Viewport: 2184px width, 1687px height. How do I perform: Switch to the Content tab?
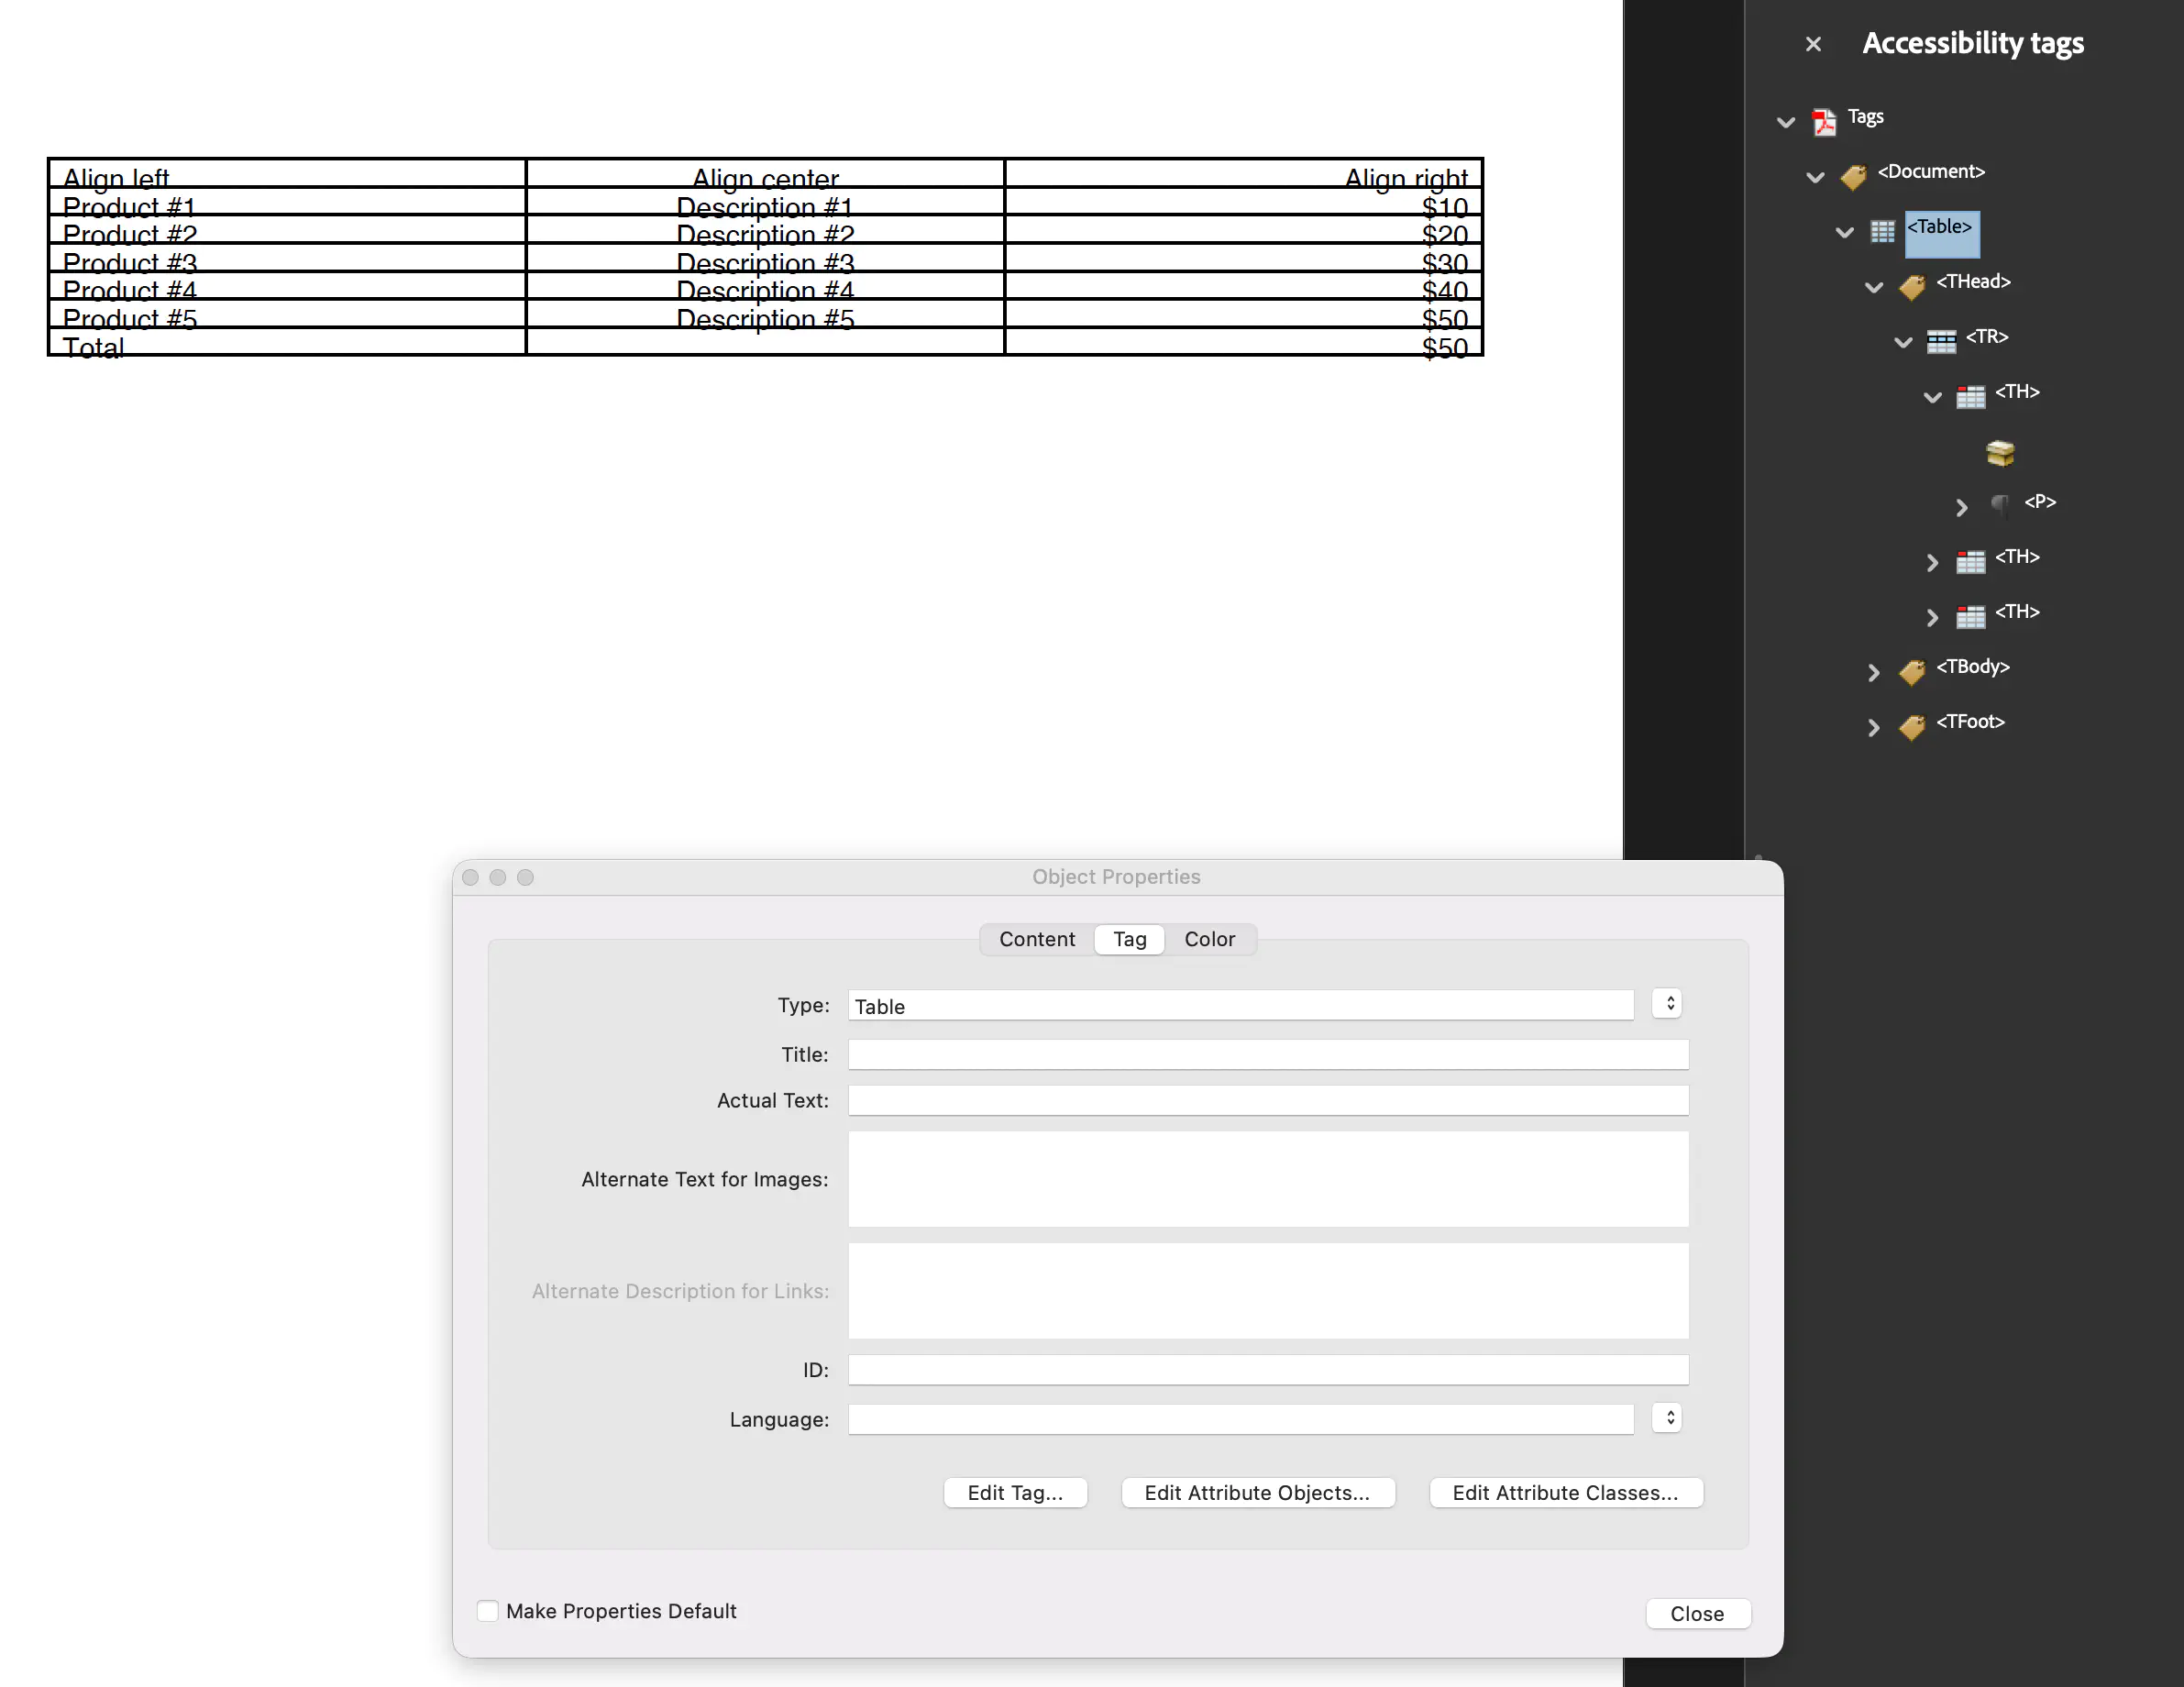1036,939
